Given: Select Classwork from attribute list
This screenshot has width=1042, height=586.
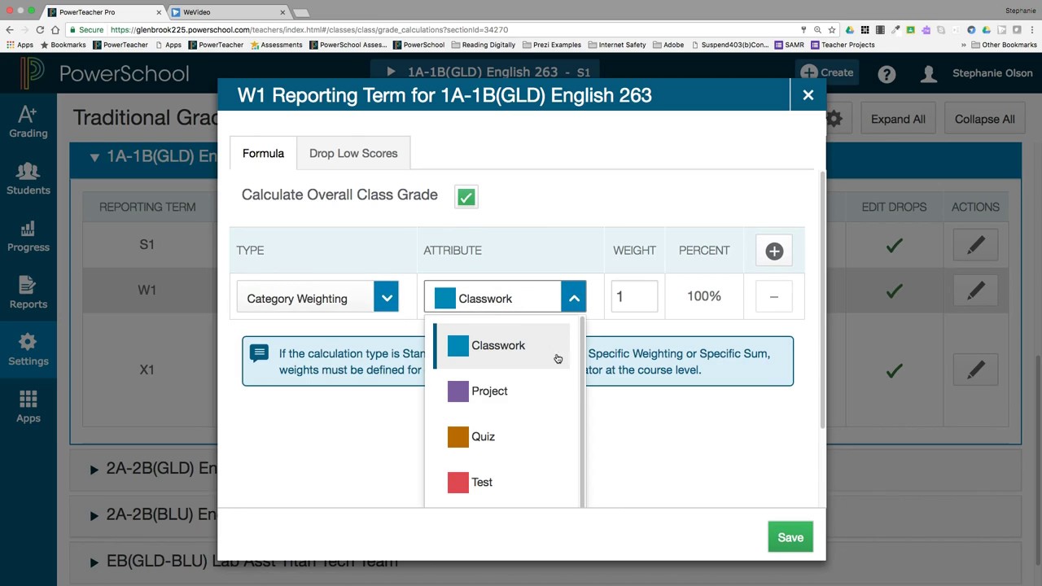Looking at the screenshot, I should [503, 346].
